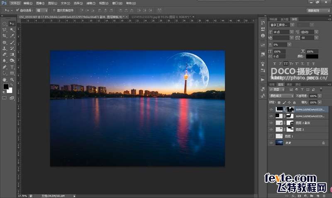Hide the second 6644c1dd layer
This screenshot has height=198, width=332.
click(x=271, y=116)
